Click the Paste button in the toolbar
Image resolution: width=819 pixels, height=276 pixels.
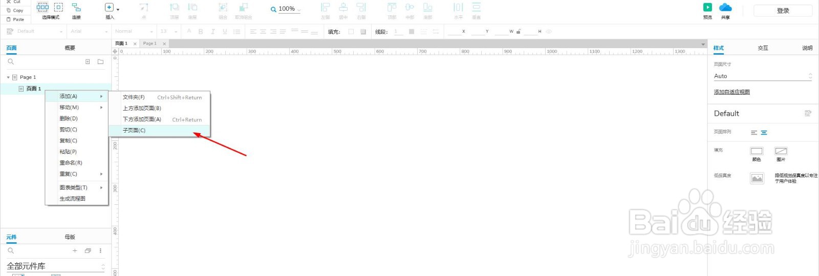click(x=15, y=19)
